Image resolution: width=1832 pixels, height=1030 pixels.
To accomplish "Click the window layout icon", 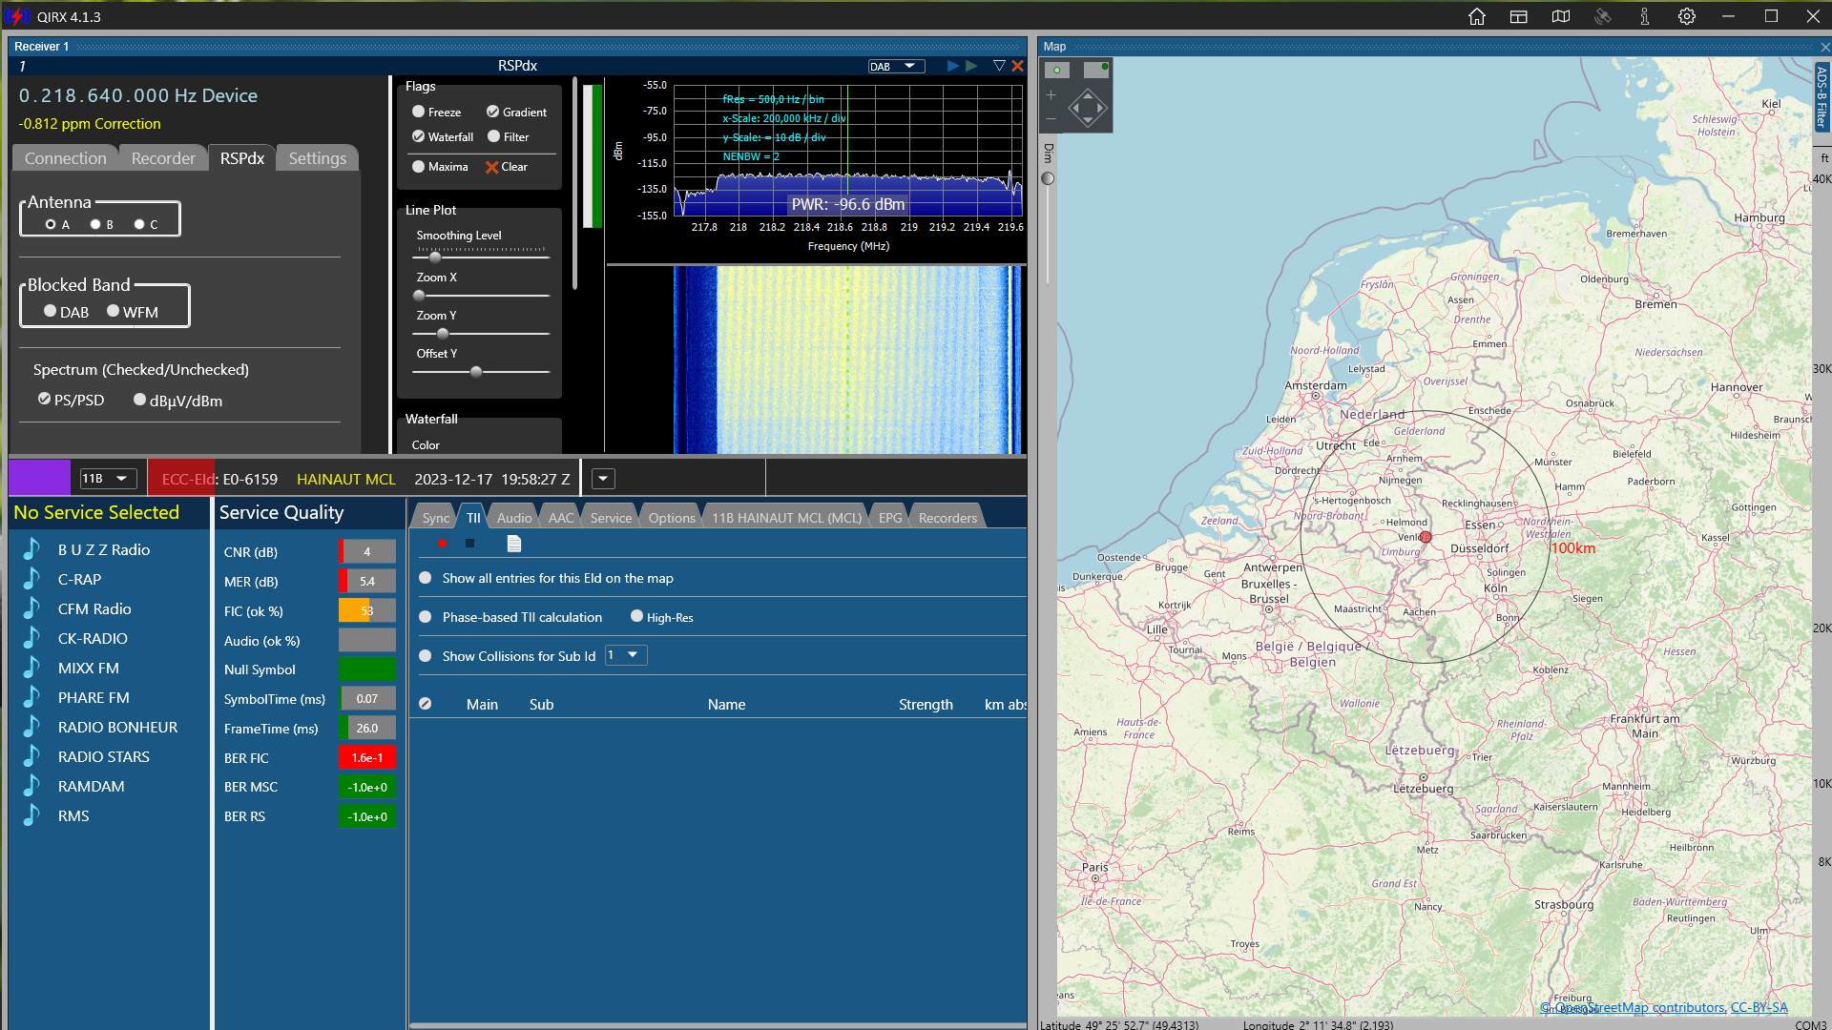I will click(x=1519, y=16).
